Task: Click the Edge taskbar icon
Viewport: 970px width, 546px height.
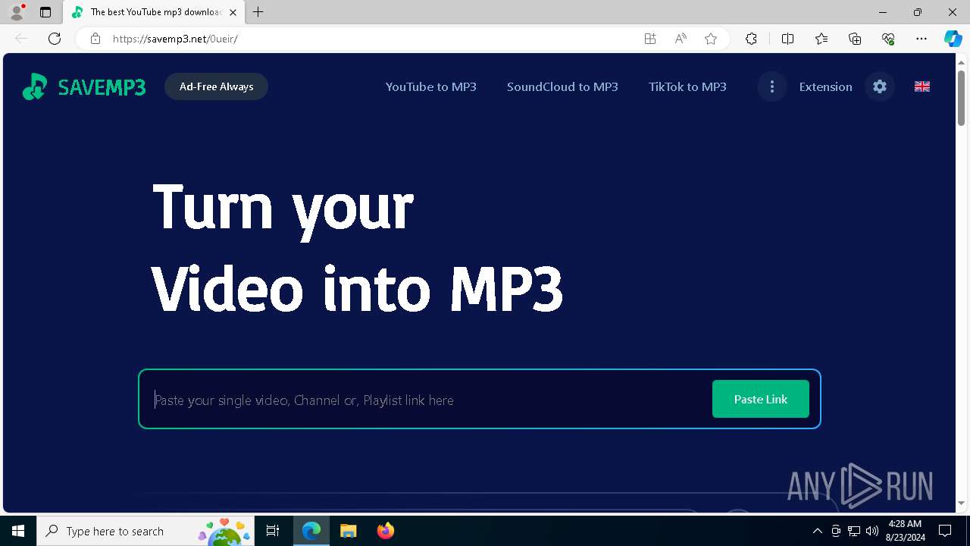Action: click(x=311, y=531)
